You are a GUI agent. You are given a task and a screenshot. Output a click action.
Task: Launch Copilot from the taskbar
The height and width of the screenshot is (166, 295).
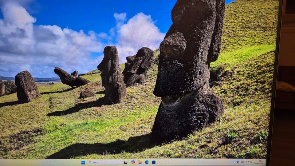tap(133, 162)
